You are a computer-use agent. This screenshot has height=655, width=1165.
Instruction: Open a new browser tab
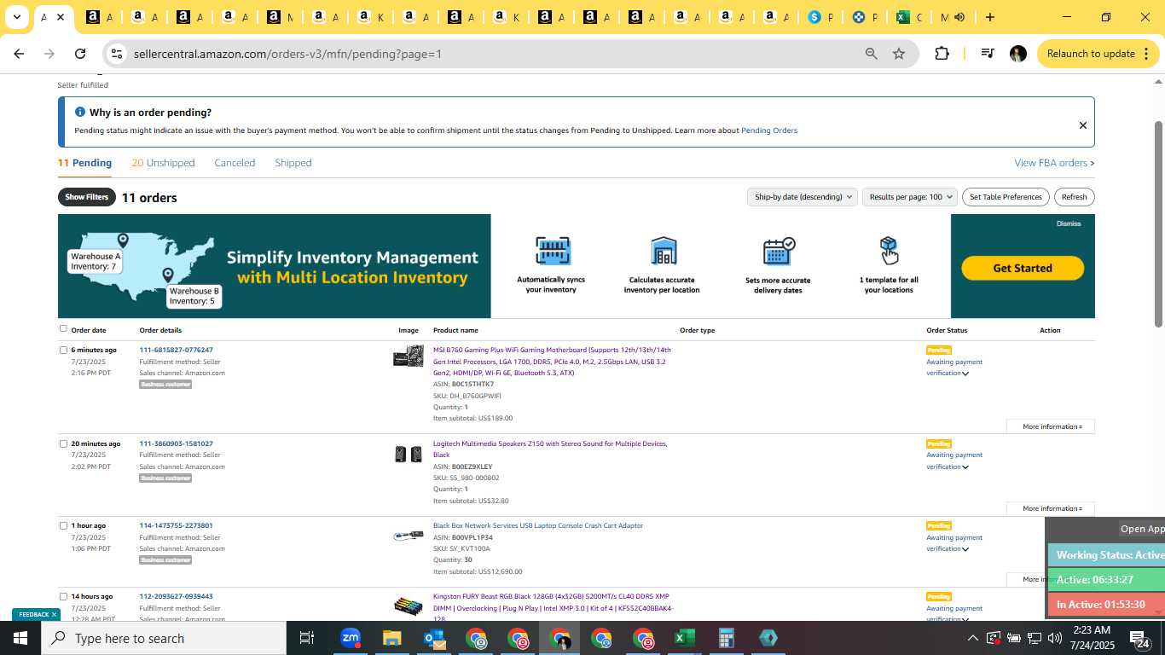(989, 17)
